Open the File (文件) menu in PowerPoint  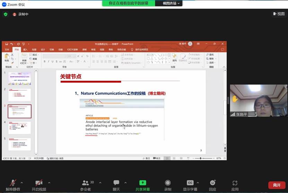[x=7, y=49]
